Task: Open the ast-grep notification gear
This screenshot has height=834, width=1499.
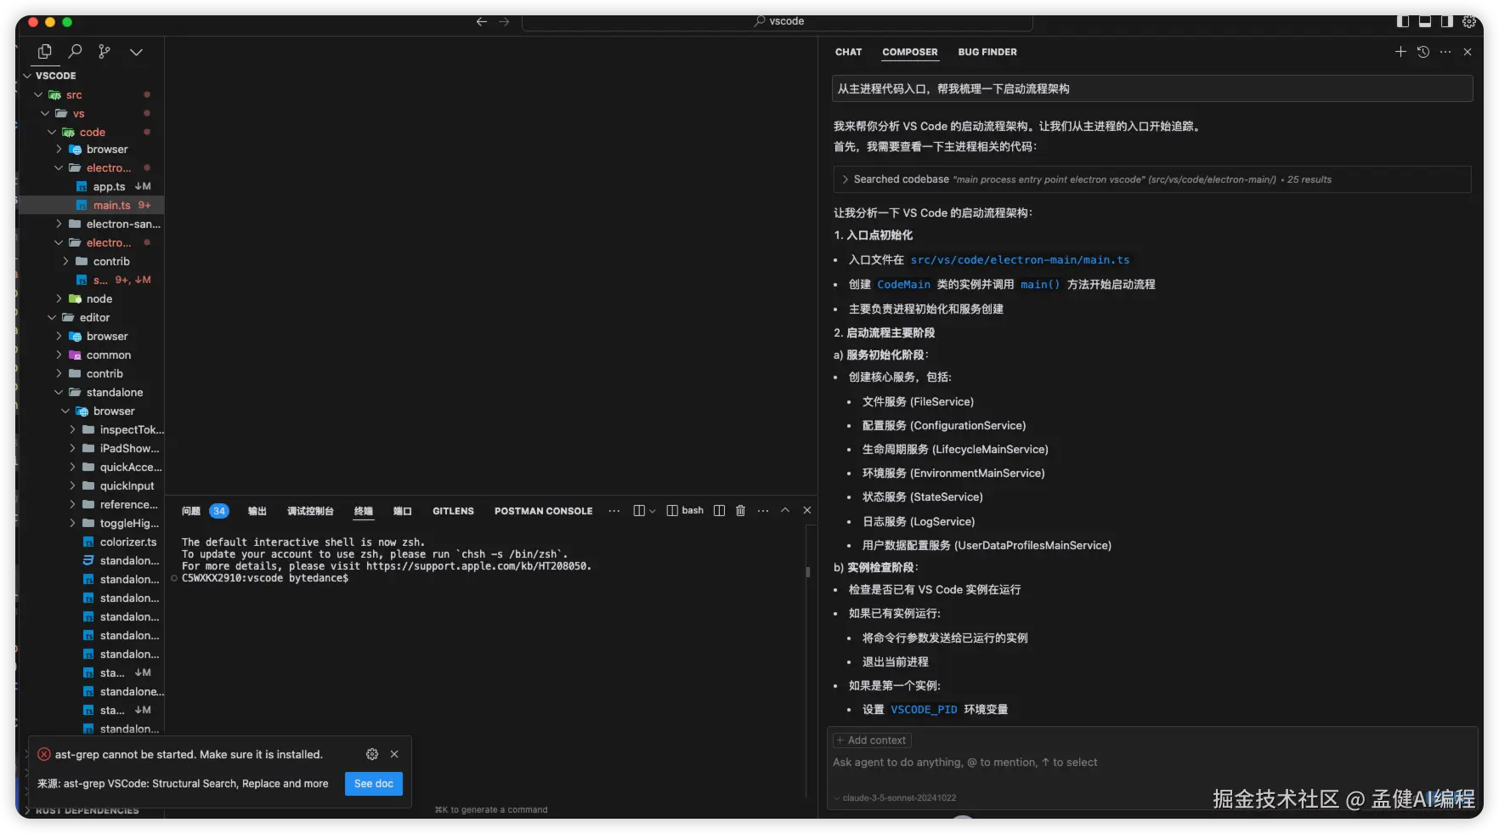Action: [x=372, y=754]
